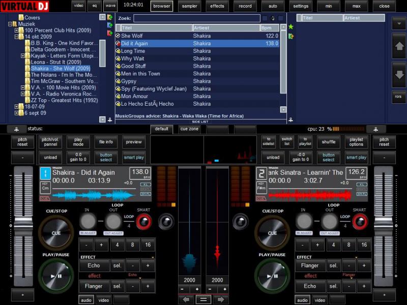Click the preview button

point(134,142)
